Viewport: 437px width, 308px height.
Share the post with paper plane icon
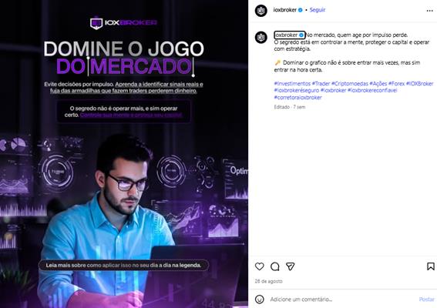coord(290,266)
